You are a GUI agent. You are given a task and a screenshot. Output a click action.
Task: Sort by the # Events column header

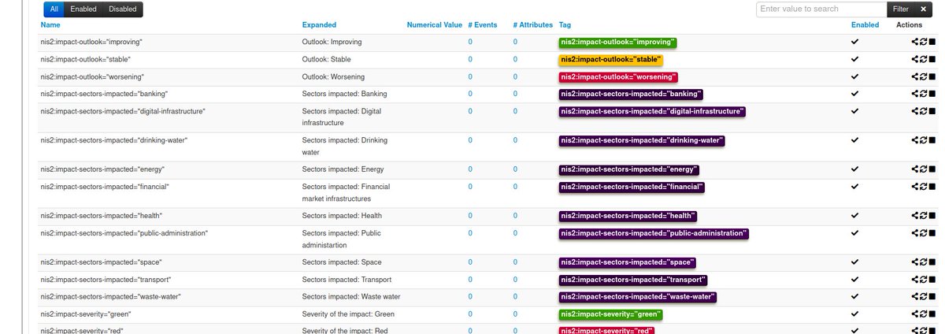(x=483, y=25)
